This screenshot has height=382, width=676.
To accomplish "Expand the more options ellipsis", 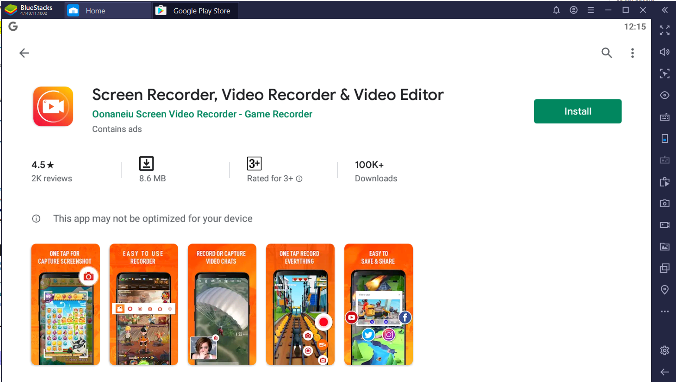I will tap(664, 311).
